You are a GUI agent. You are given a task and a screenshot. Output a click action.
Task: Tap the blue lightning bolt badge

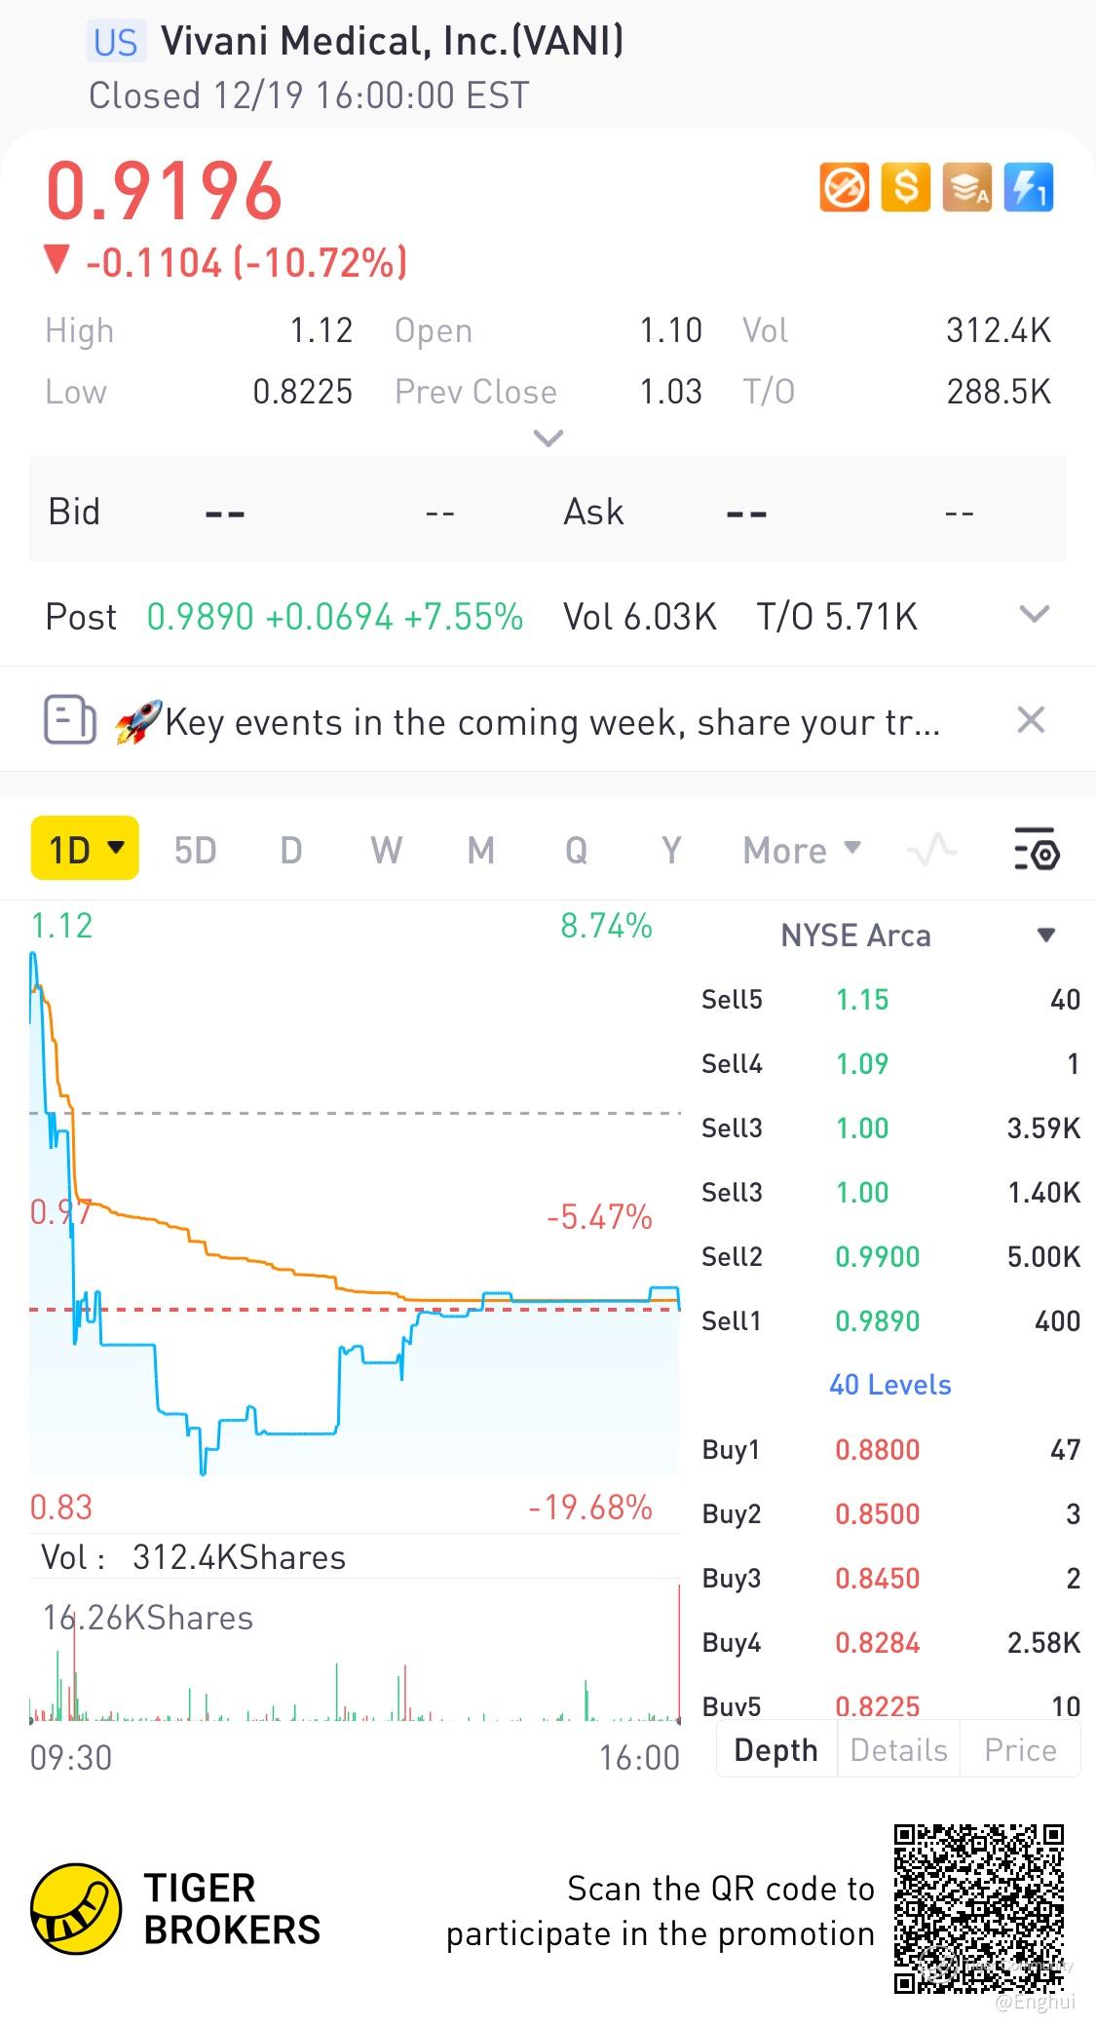tap(1029, 187)
